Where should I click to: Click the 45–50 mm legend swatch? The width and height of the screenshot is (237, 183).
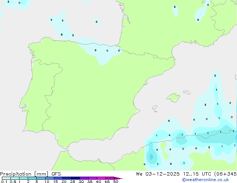coord(110,178)
